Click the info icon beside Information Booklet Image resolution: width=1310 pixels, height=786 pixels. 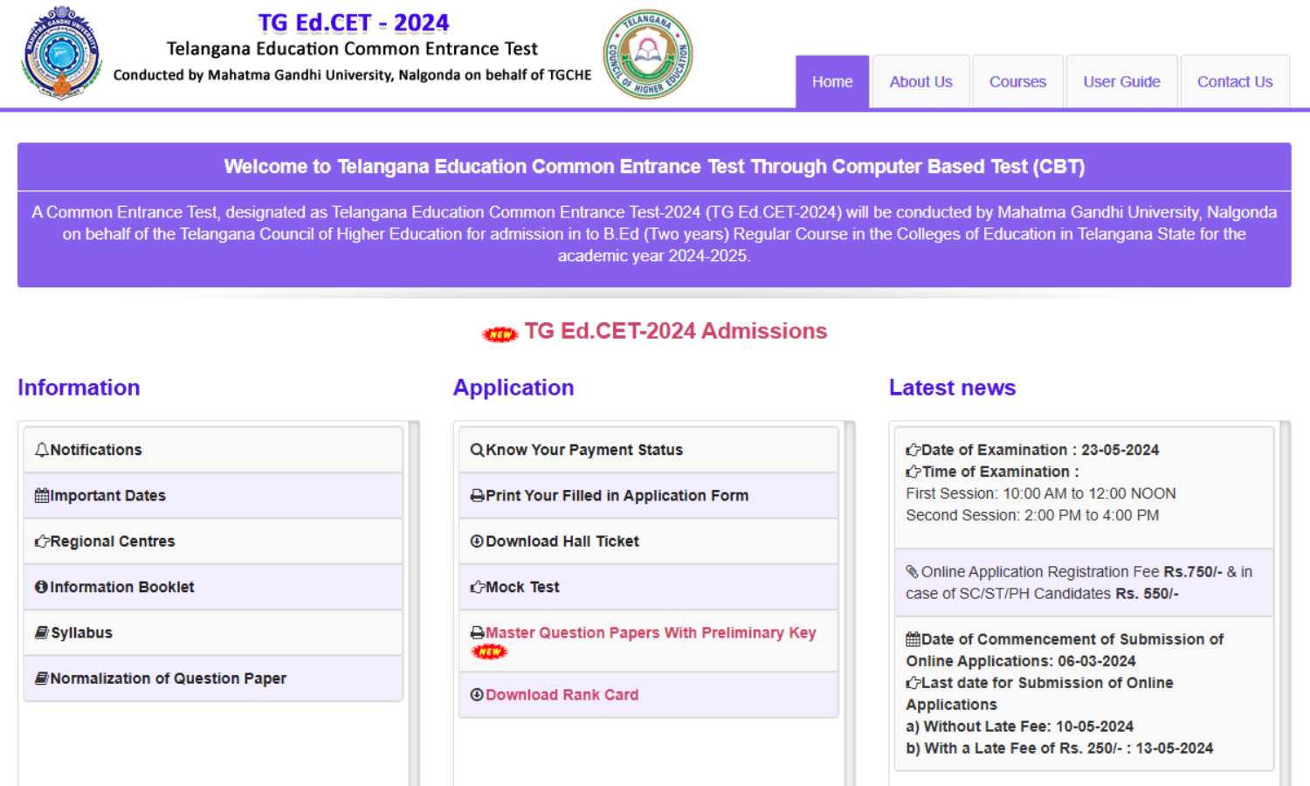[x=41, y=587]
